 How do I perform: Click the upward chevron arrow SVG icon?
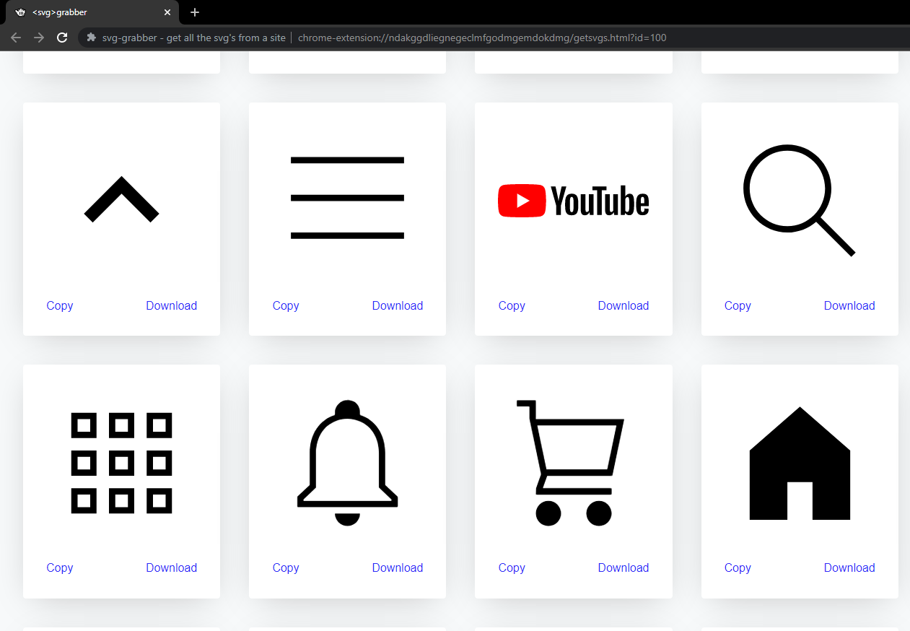(121, 199)
